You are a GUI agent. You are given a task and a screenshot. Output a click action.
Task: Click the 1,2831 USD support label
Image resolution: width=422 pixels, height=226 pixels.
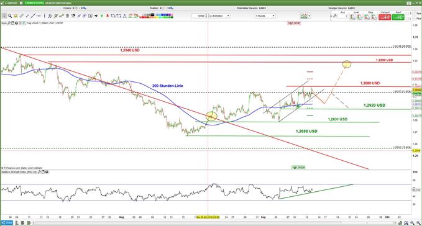[x=337, y=119]
